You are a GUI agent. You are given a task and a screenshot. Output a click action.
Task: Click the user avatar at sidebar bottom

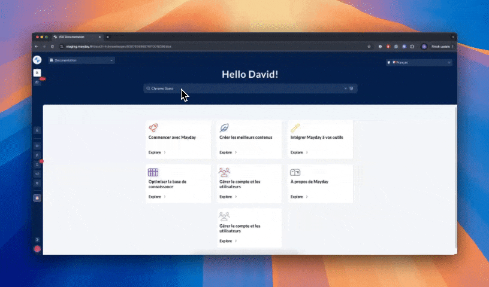pos(37,249)
